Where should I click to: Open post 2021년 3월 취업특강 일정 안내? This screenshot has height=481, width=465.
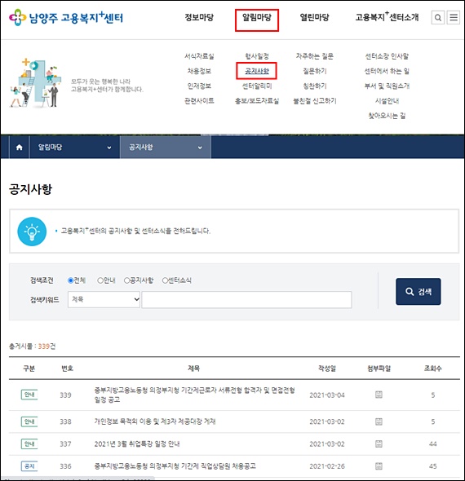[x=137, y=443]
